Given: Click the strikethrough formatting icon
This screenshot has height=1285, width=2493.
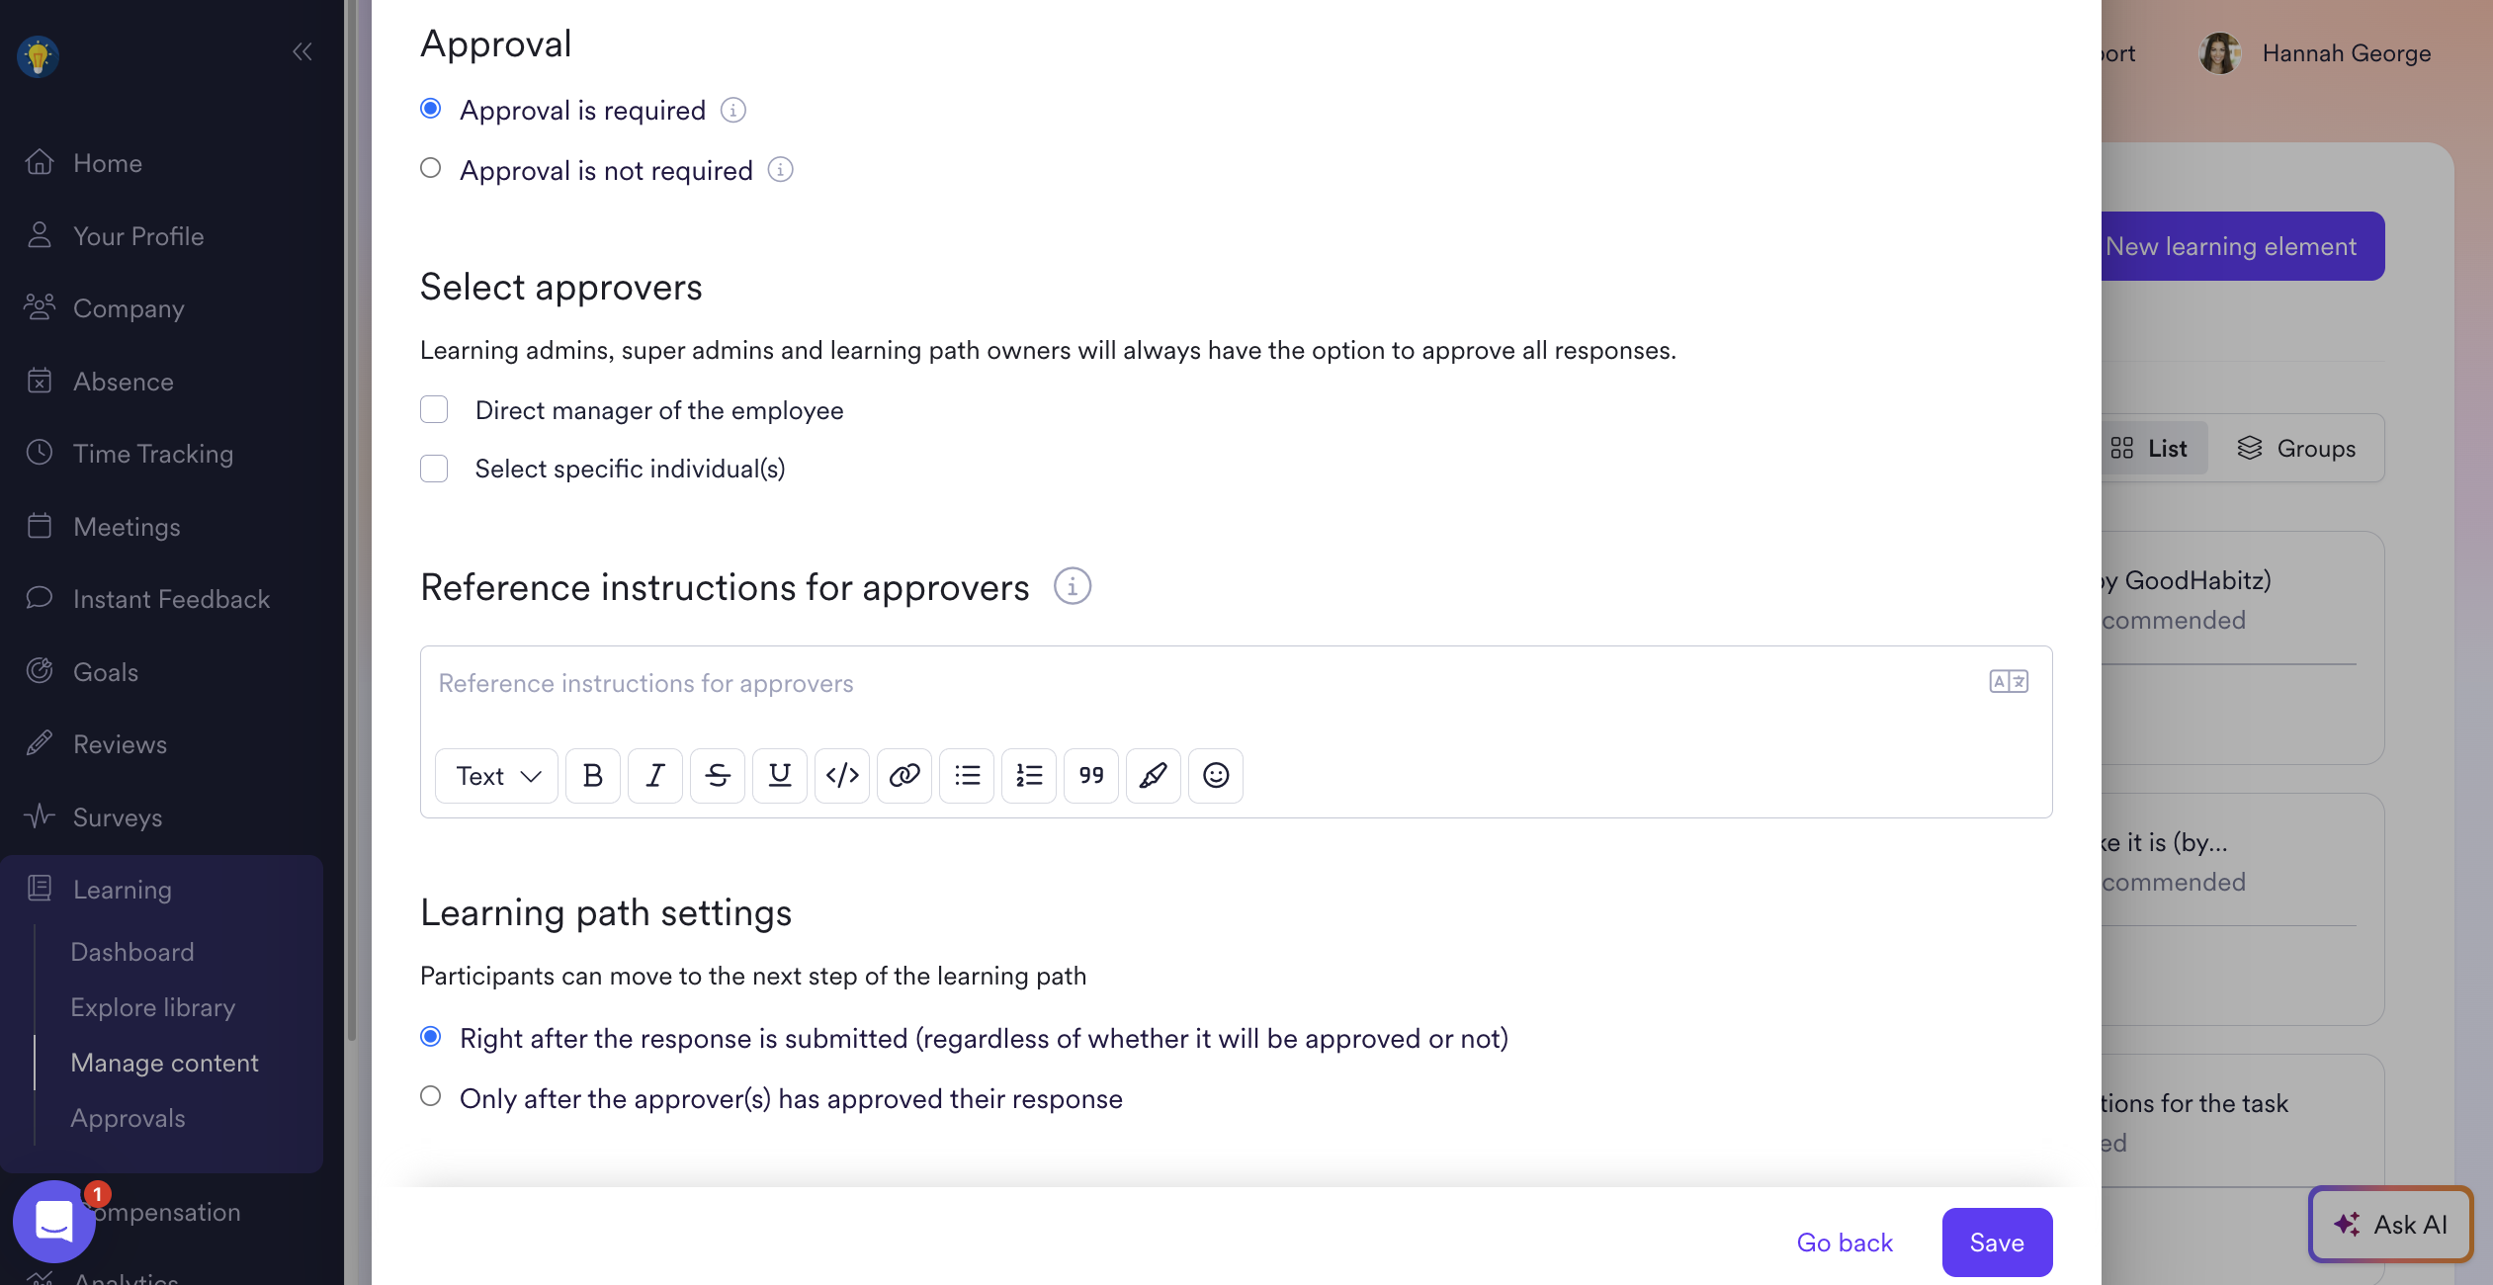Looking at the screenshot, I should click(718, 776).
